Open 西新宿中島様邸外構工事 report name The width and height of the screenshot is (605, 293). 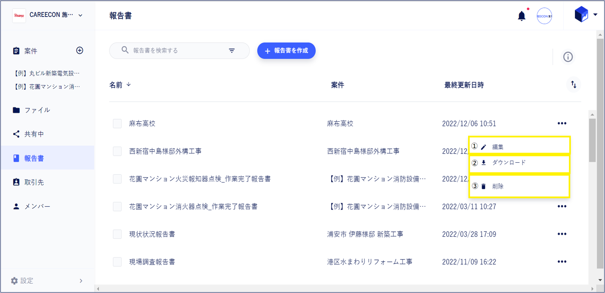[x=165, y=151]
